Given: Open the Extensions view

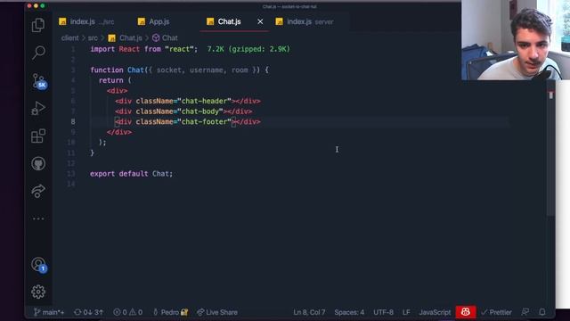Looking at the screenshot, I should (38, 136).
